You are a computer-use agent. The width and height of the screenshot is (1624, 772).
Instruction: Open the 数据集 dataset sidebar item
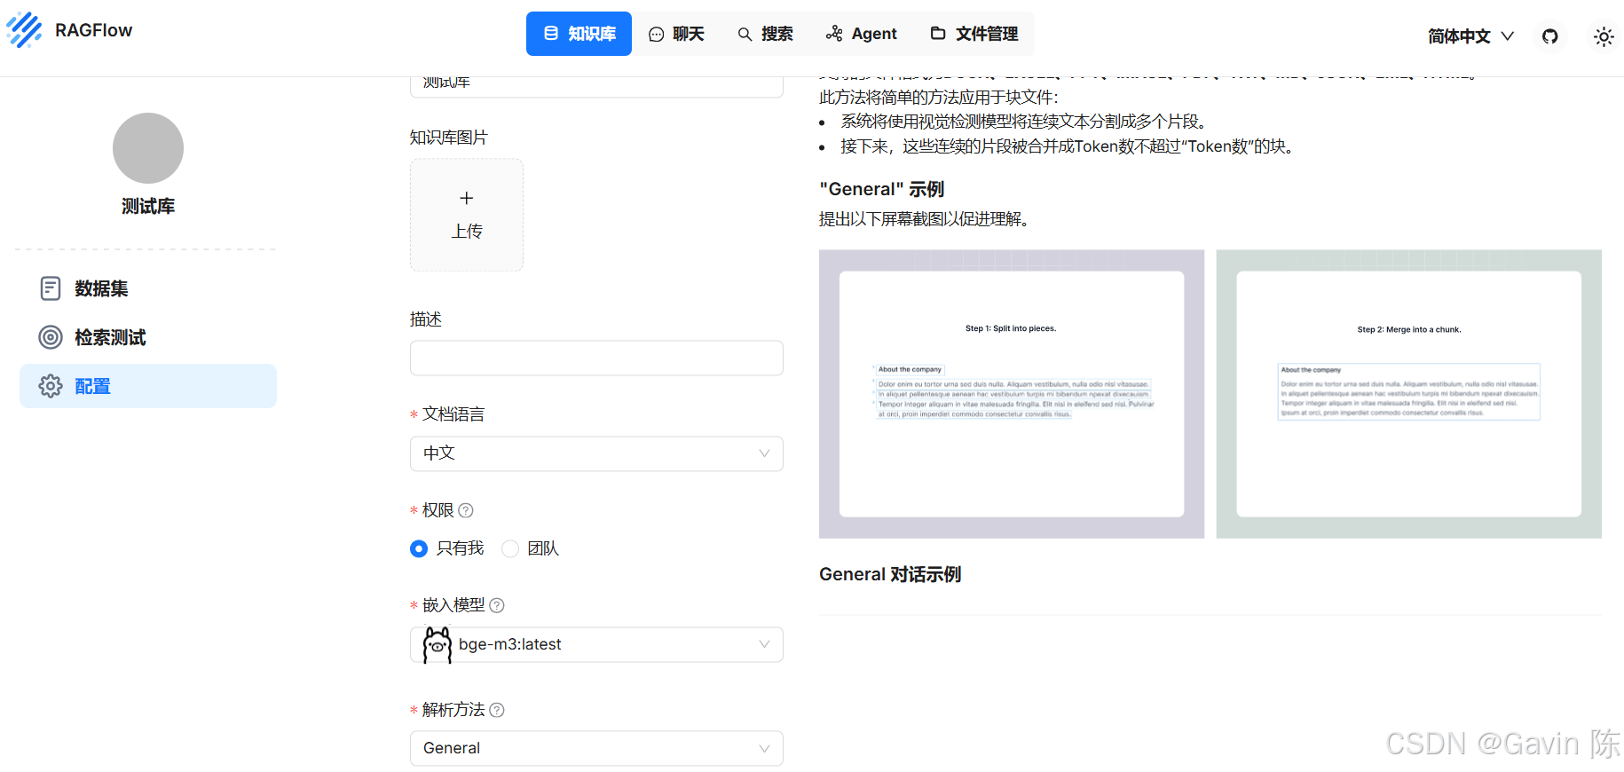tap(148, 288)
